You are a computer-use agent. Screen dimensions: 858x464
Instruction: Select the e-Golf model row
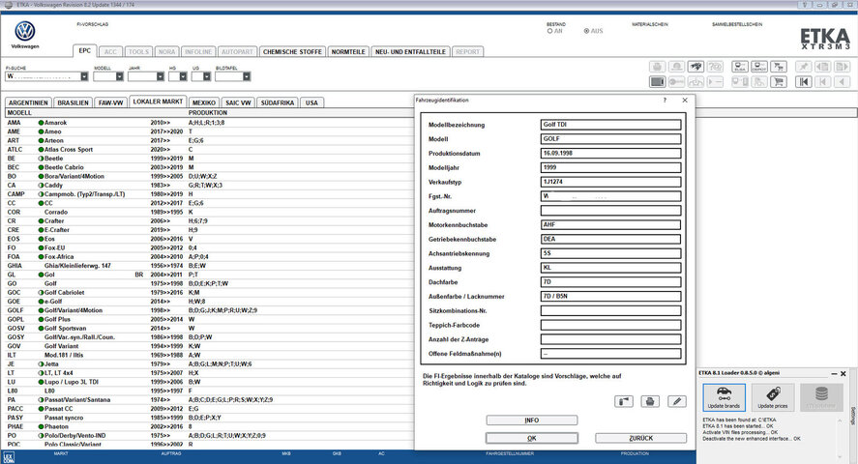click(208, 302)
